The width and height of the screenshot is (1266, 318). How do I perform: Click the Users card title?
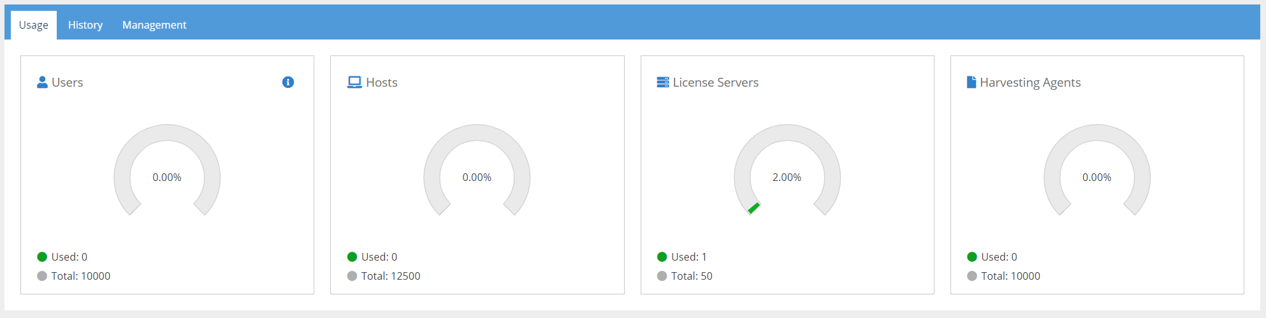tap(68, 82)
